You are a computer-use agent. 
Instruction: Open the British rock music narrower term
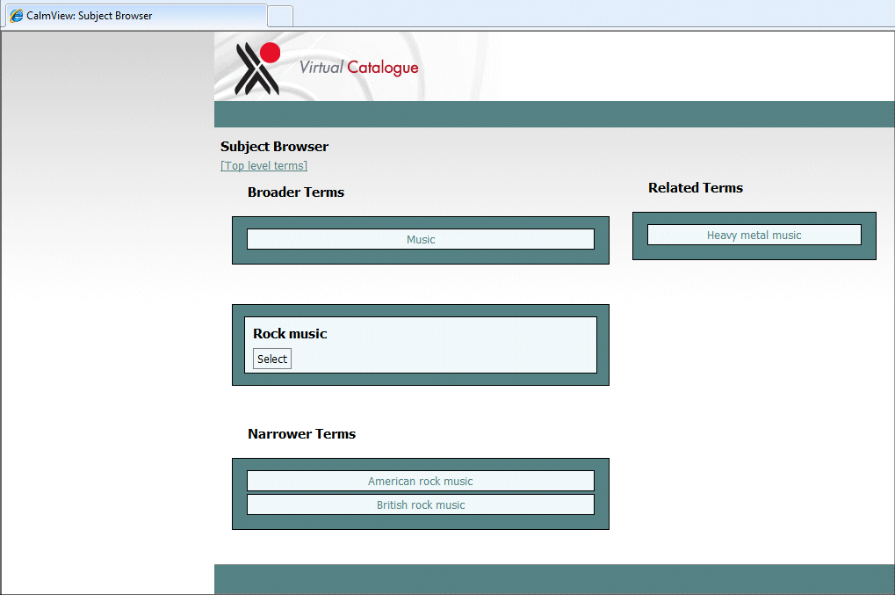(420, 504)
